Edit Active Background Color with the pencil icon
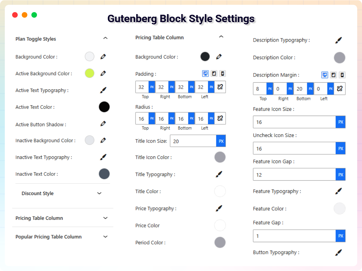This screenshot has width=362, height=271. [x=102, y=73]
